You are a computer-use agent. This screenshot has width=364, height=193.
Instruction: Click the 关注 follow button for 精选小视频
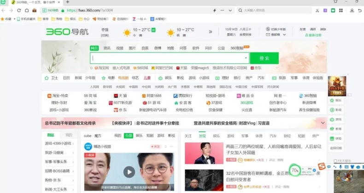tap(156, 146)
